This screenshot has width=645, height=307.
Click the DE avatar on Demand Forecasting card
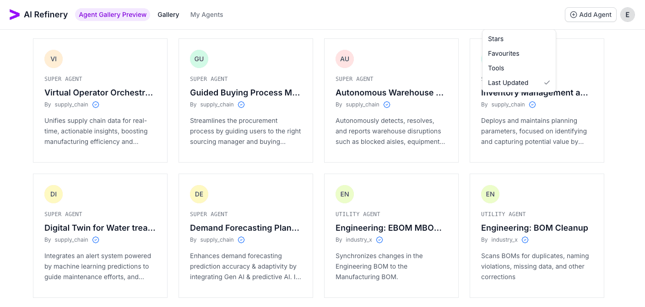[x=199, y=194]
